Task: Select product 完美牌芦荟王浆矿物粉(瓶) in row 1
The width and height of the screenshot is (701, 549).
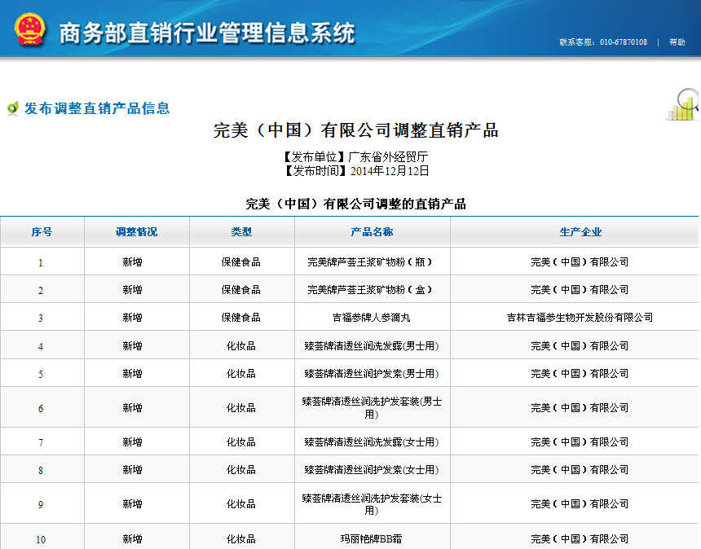Action: [371, 262]
